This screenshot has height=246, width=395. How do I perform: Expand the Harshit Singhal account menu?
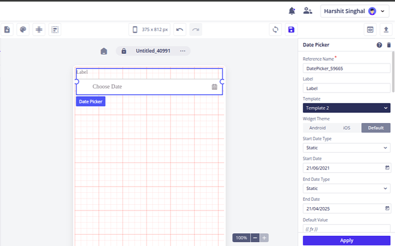[355, 11]
